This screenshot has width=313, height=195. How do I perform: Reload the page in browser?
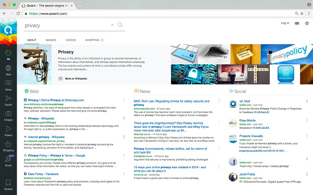pos(18,14)
